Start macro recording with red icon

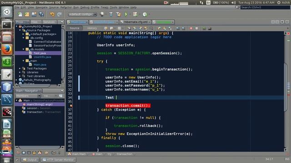191,28
